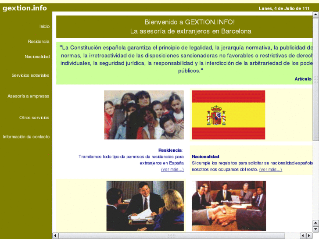Follow the 'ver más' link under Nacionalidad
This screenshot has height=239, width=319.
(271, 169)
